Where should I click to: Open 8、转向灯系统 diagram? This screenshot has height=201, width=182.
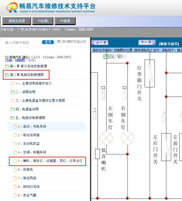(29, 187)
